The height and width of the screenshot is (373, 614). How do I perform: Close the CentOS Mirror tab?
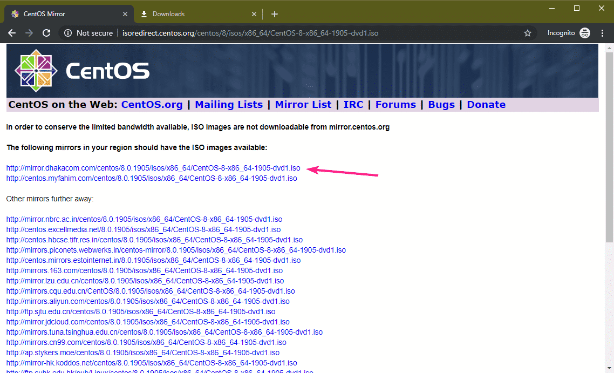[x=125, y=14]
